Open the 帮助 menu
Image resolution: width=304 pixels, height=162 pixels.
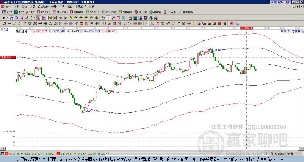point(91,7)
